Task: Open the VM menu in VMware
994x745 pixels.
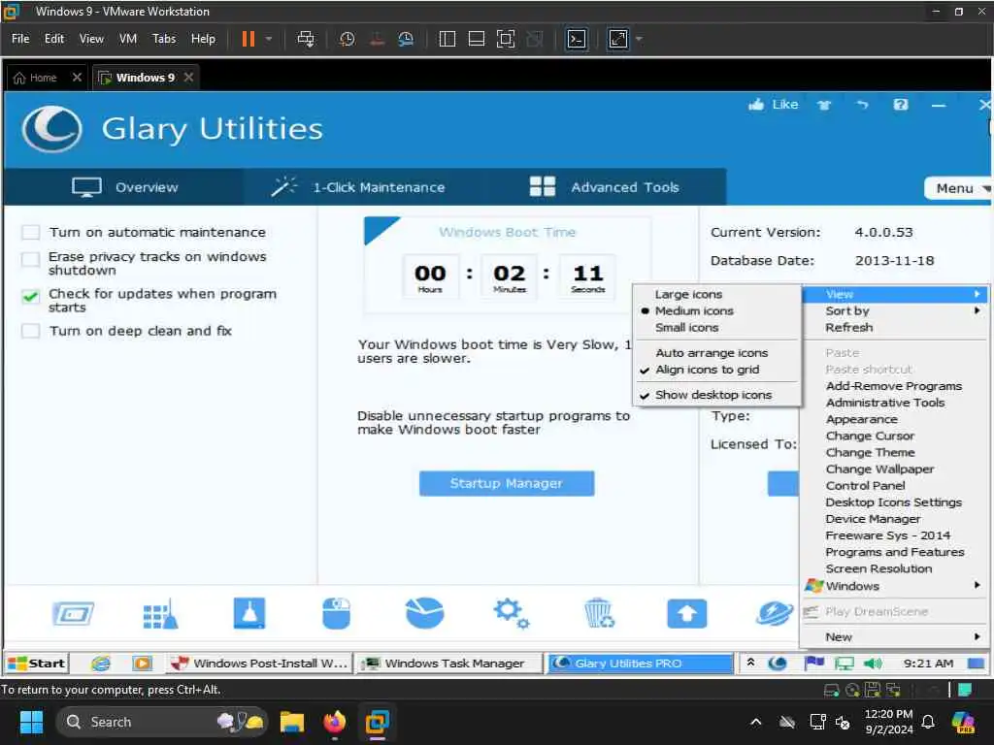Action: click(128, 39)
